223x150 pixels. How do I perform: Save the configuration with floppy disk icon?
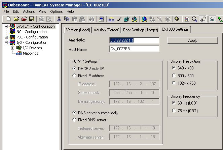(x=32, y=19)
